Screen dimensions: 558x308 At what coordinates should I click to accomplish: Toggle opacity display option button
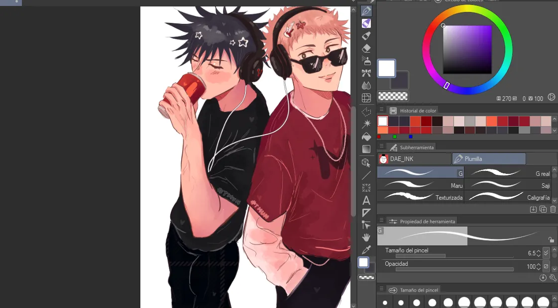pos(546,266)
